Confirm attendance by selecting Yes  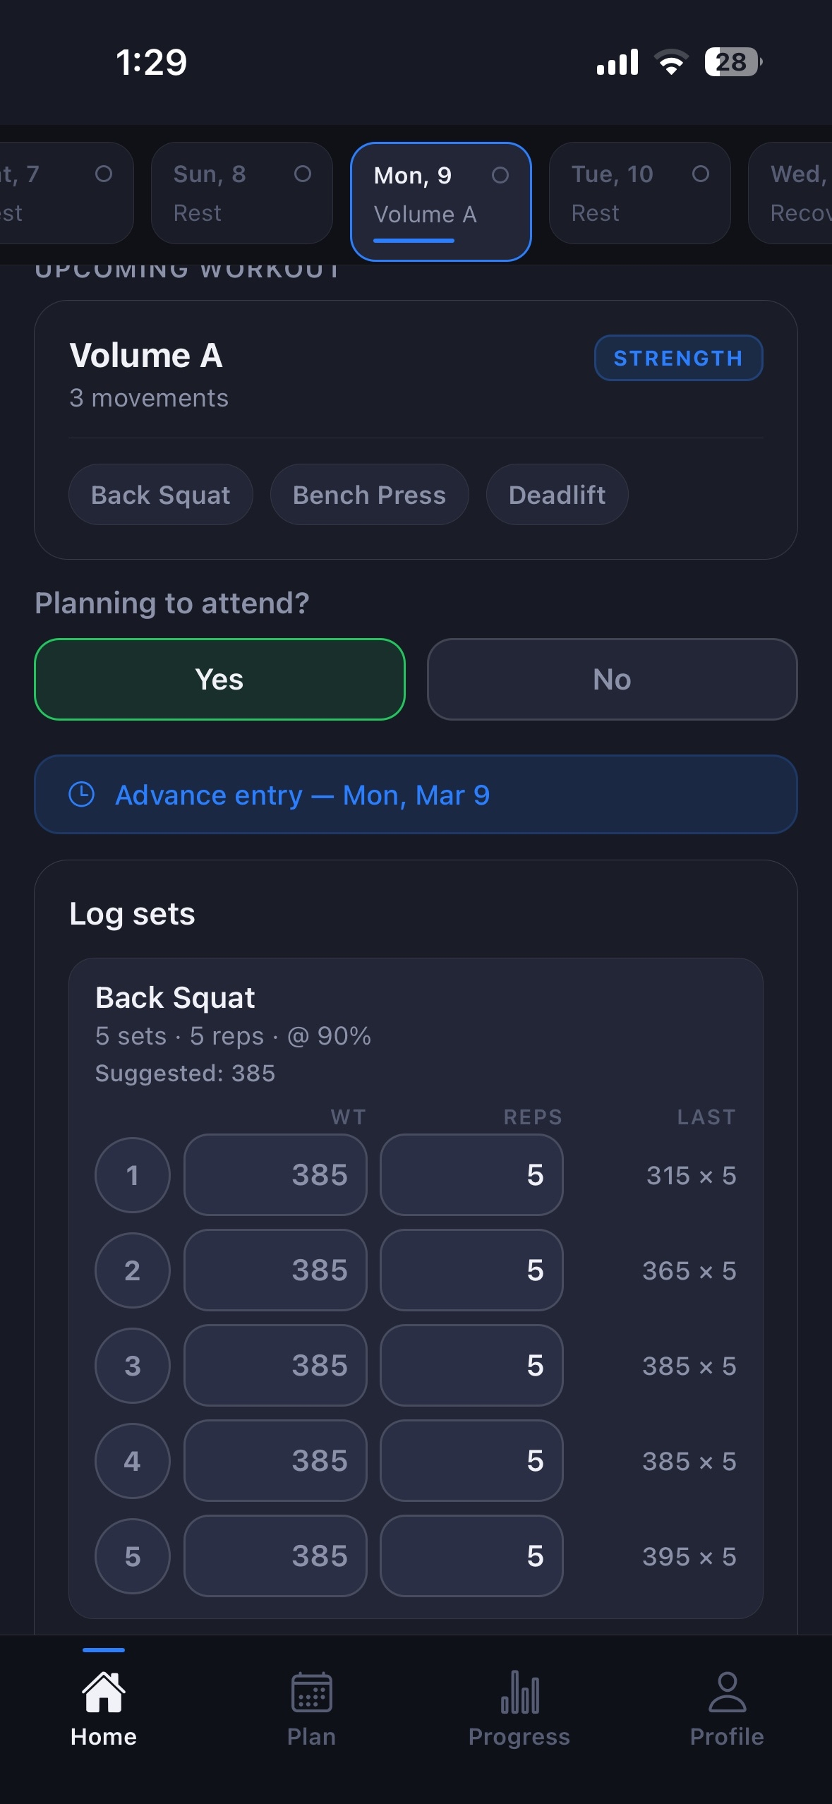(220, 679)
